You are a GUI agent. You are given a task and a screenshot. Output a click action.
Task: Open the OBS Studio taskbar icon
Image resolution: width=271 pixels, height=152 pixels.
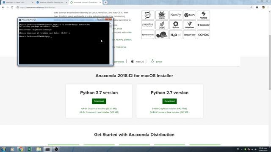[x=56, y=149]
